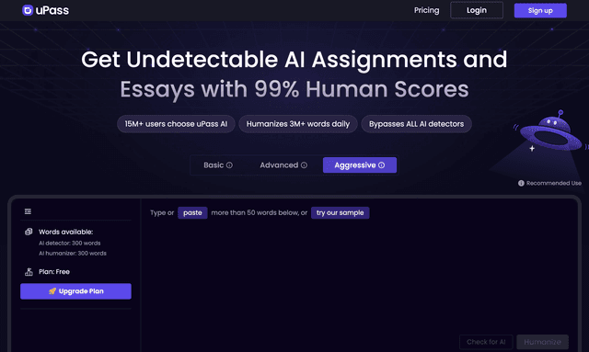Click the Check for AI button

click(486, 342)
